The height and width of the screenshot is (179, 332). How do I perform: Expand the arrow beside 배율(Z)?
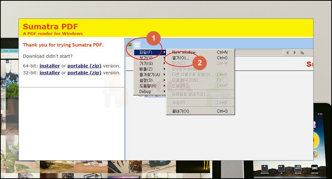164,69
